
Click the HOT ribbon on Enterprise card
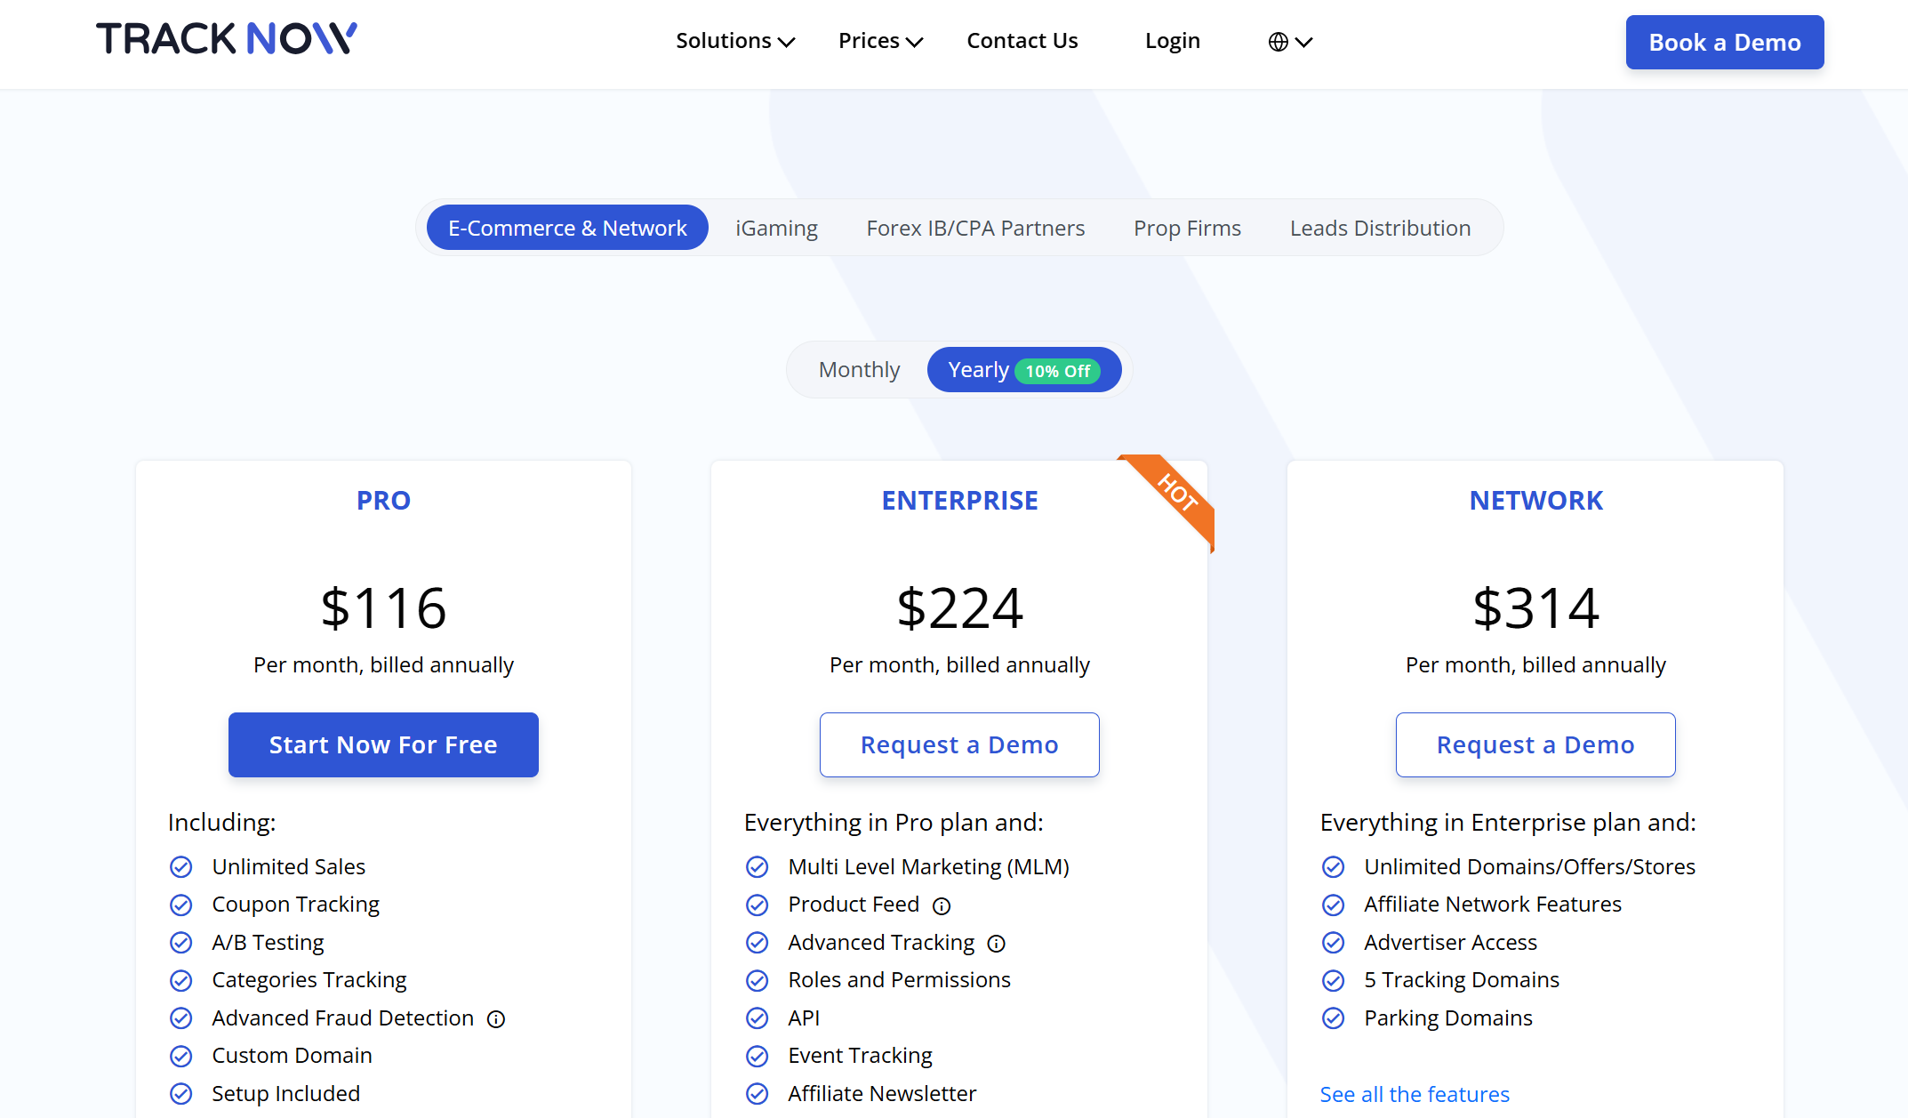1175,494
